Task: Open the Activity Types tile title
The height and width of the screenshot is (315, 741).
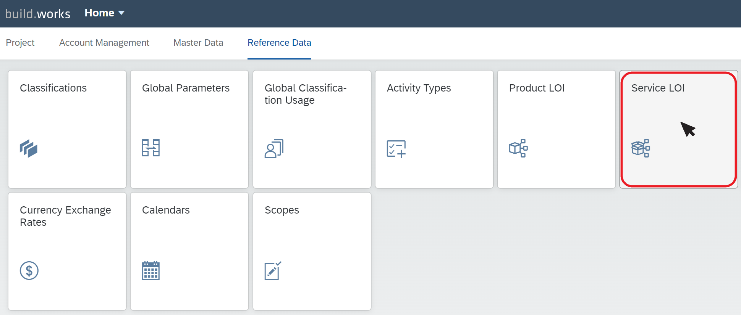Action: coord(419,88)
